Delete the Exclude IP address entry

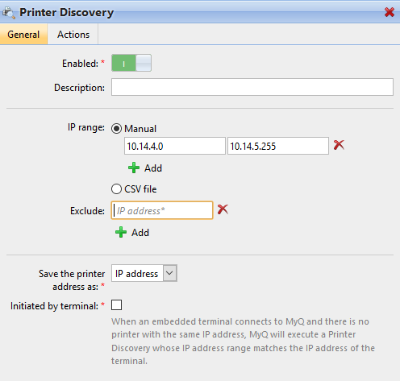223,209
